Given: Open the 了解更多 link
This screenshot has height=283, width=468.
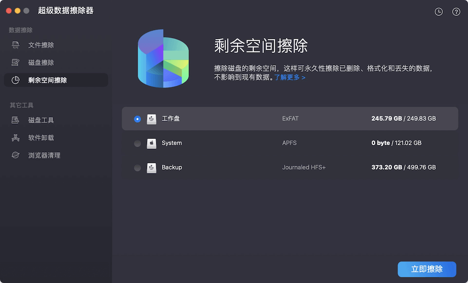Looking at the screenshot, I should coord(288,77).
